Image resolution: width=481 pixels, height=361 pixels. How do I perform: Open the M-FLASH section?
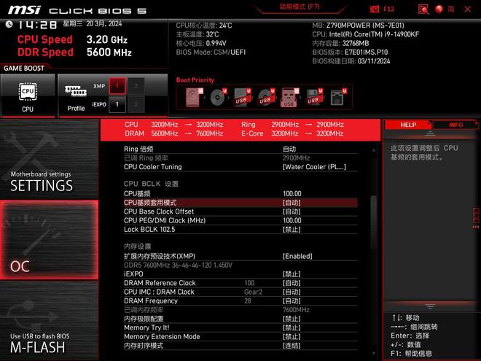[x=50, y=321]
